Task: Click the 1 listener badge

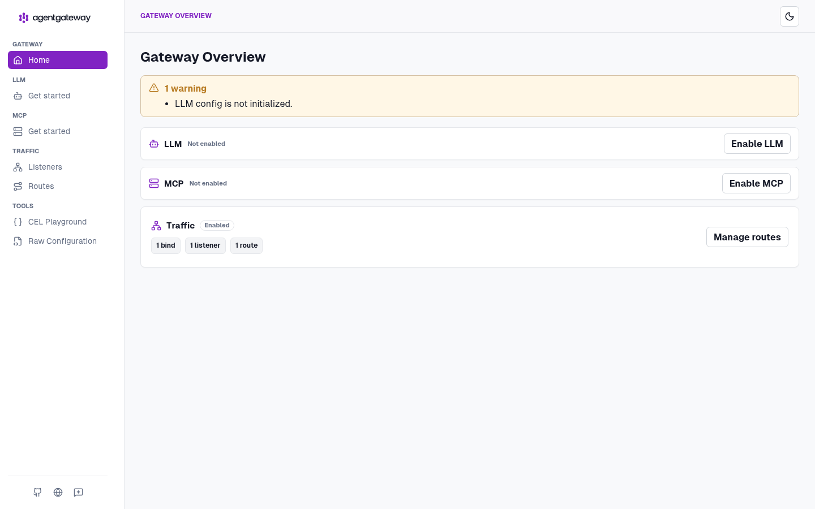Action: click(205, 245)
